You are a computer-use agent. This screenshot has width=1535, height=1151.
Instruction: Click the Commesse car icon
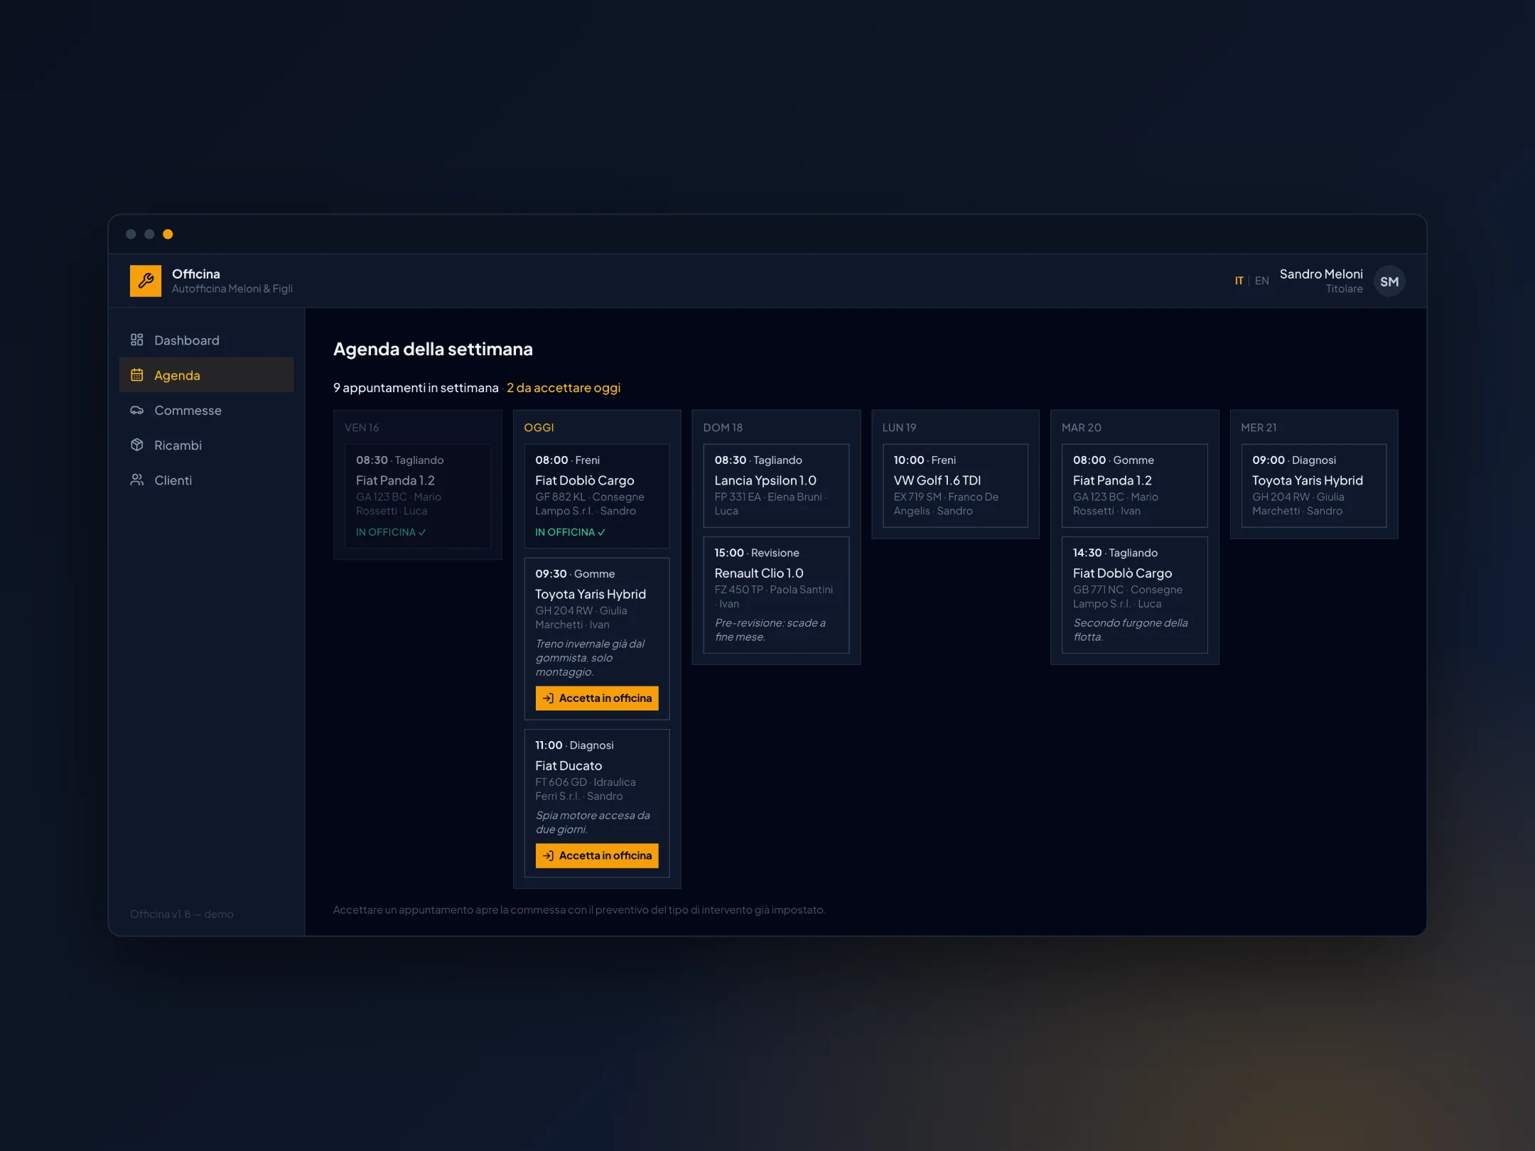pyautogui.click(x=137, y=410)
